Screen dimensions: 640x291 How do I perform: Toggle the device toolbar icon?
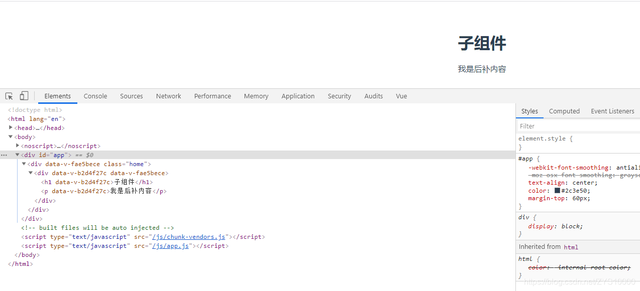tap(24, 96)
